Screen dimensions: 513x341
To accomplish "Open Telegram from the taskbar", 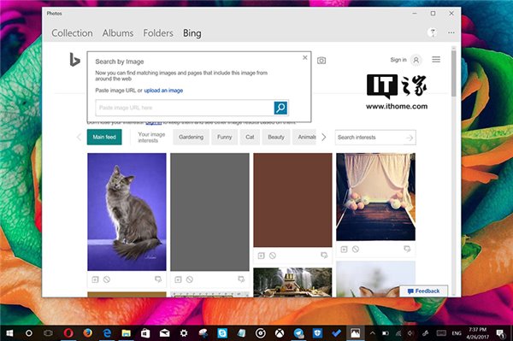I will click(298, 333).
